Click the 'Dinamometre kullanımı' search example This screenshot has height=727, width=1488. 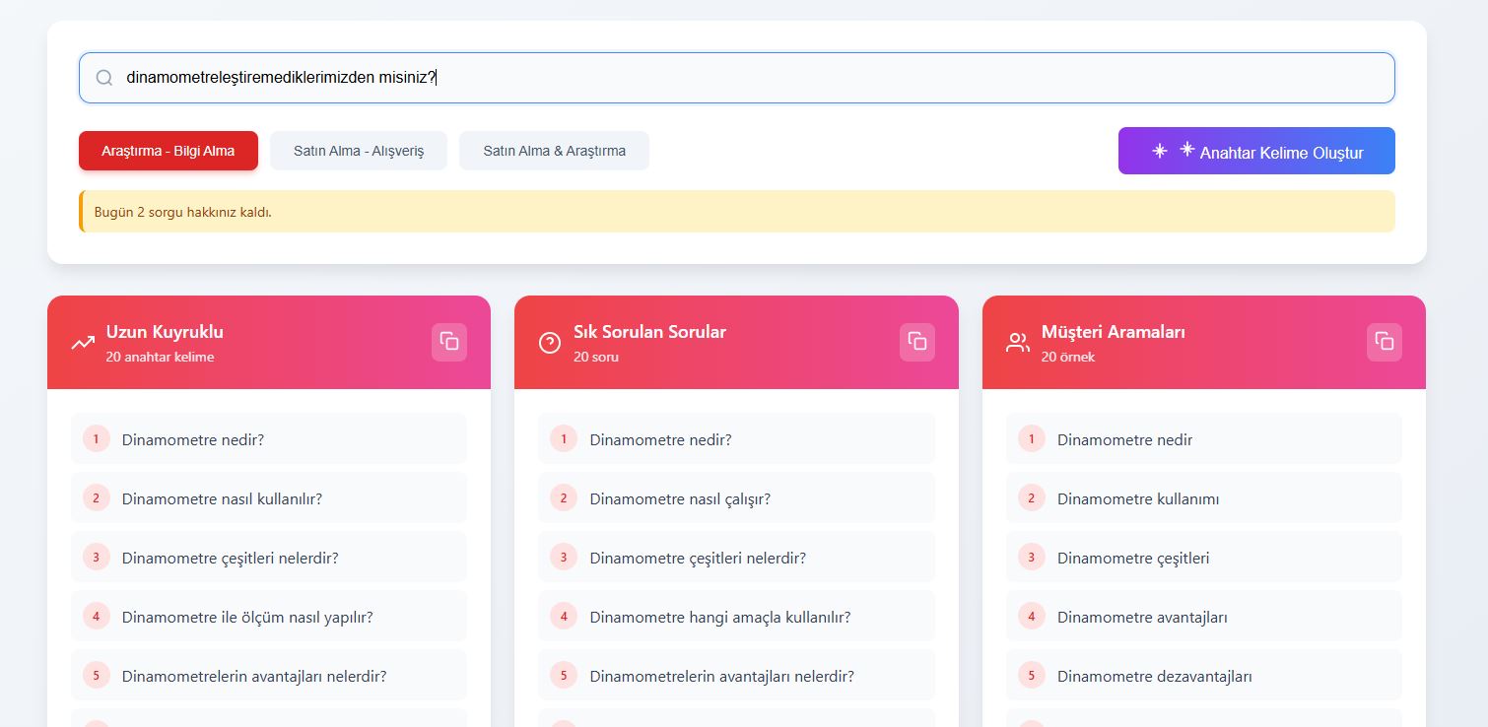pyautogui.click(x=1204, y=498)
